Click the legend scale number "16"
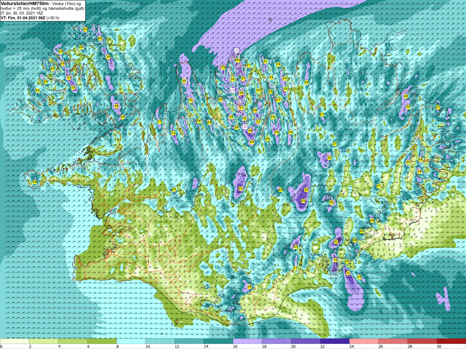 click(235, 346)
